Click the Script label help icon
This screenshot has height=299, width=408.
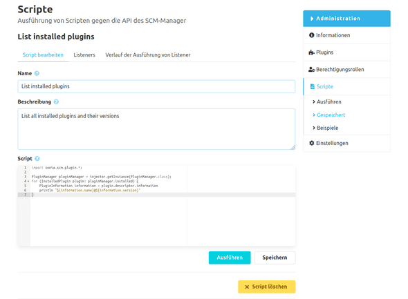pyautogui.click(x=37, y=158)
